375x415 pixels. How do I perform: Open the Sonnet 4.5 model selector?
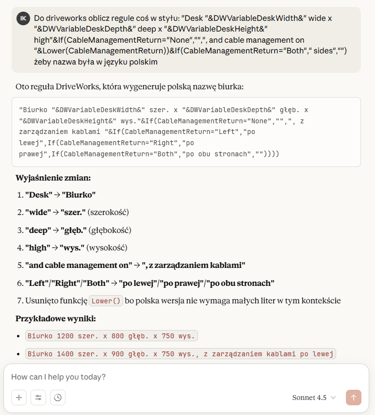click(x=313, y=398)
